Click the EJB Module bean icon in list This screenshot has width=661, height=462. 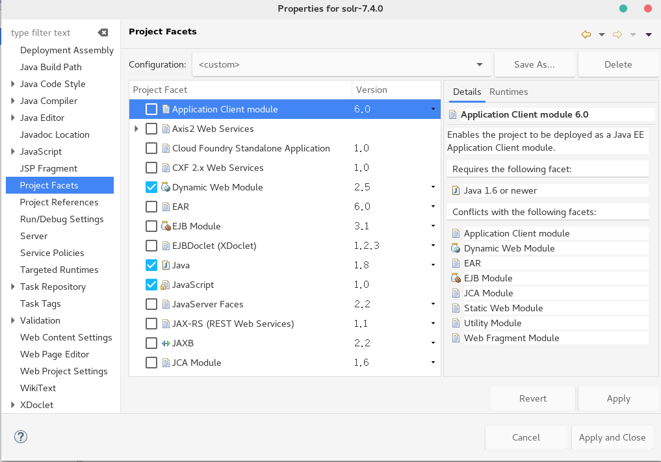[x=166, y=226]
